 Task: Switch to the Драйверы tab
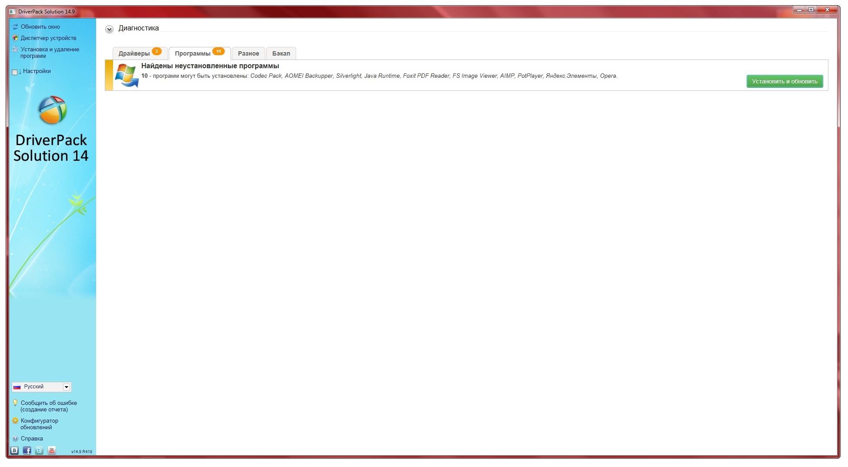(140, 53)
